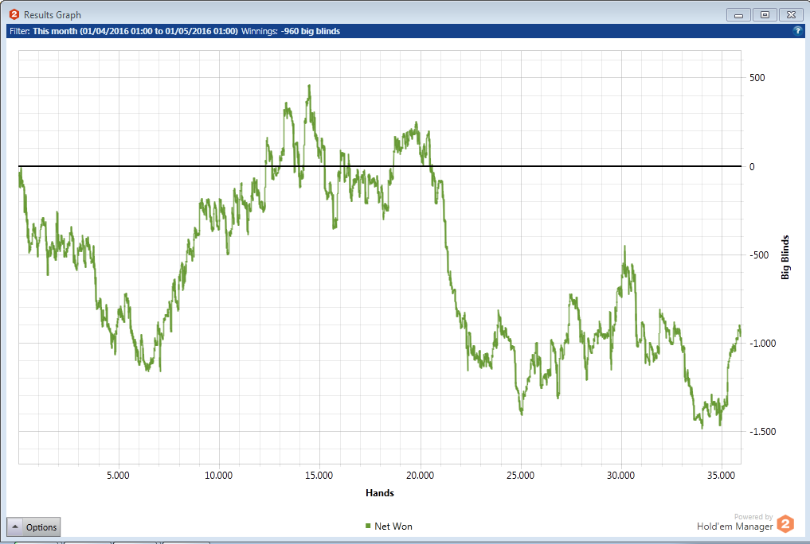Screen dimensions: 810x544
Task: Click the -1.500 big blinds axis label
Action: [x=763, y=432]
